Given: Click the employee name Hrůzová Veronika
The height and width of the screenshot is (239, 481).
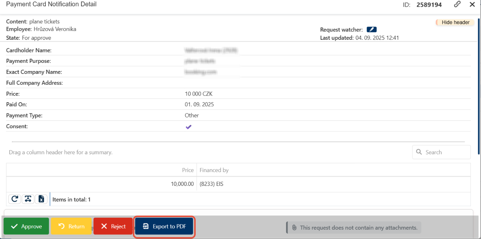Looking at the screenshot, I should (x=55, y=29).
